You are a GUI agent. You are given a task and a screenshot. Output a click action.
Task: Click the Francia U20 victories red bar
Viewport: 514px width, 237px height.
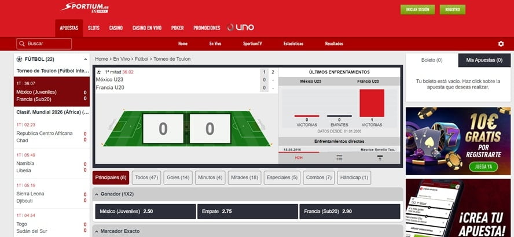372,103
